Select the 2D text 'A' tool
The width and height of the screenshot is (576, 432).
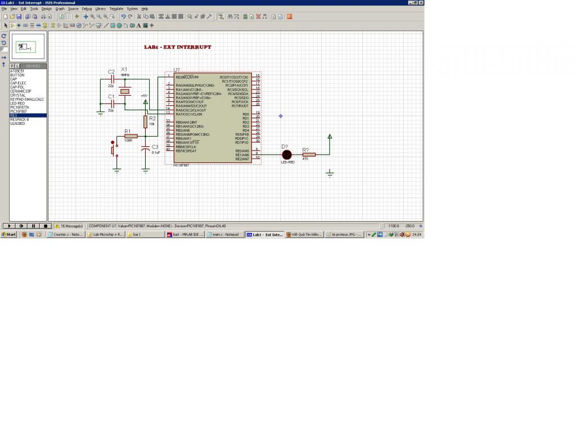pyautogui.click(x=138, y=25)
